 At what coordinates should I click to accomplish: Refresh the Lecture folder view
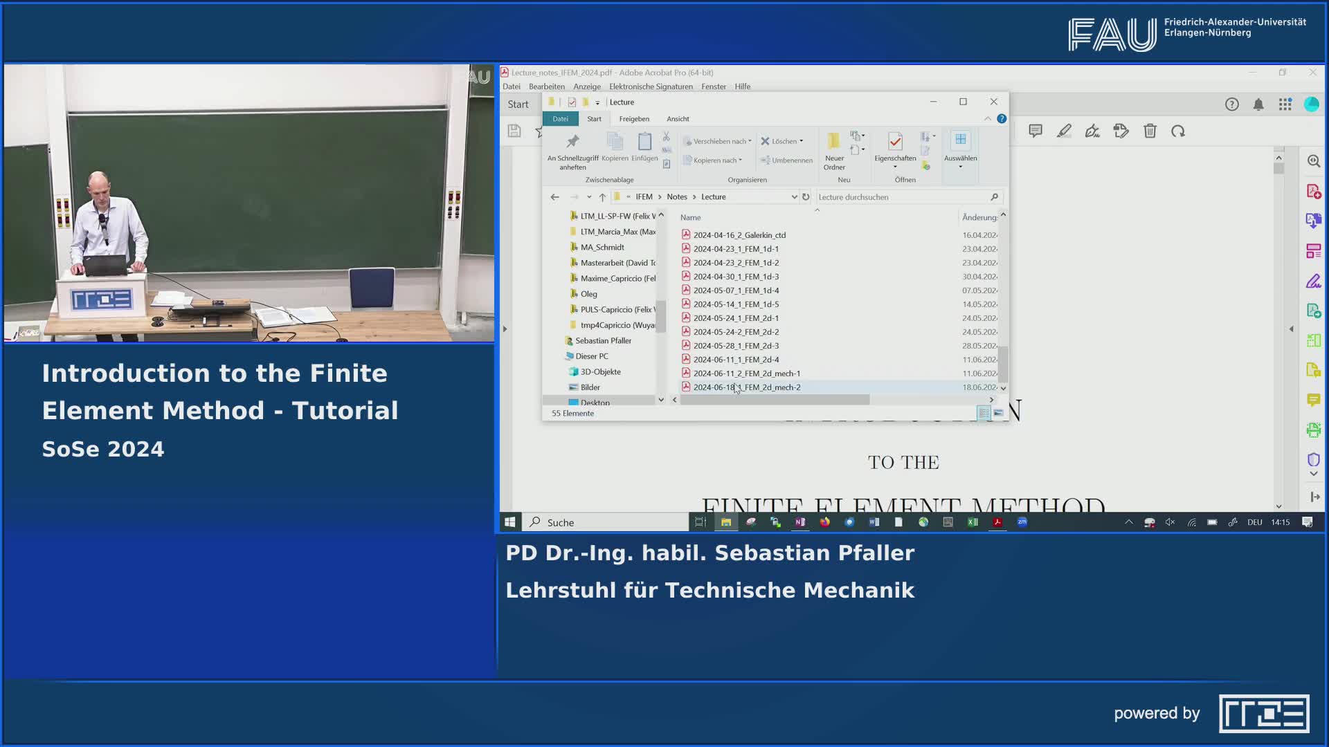pyautogui.click(x=806, y=197)
